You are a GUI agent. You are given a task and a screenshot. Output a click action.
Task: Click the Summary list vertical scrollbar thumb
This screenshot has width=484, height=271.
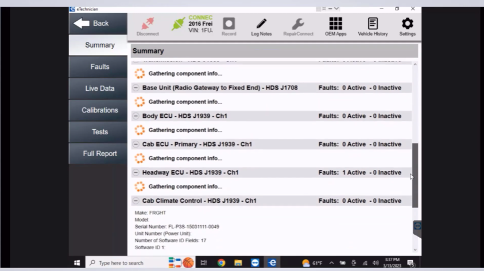415,175
